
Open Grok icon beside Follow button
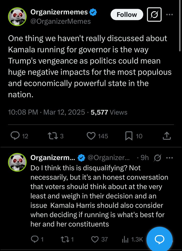pyautogui.click(x=154, y=15)
